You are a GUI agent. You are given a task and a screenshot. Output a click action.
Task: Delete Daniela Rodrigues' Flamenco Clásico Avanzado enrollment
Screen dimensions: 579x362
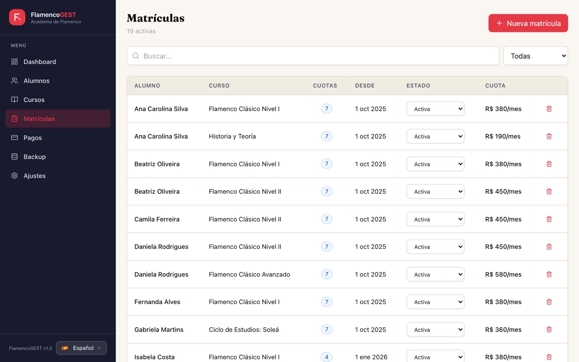coord(549,274)
